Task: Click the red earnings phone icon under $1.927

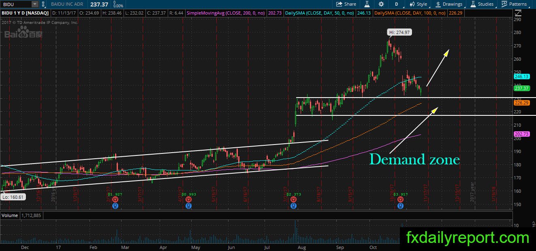Action: (x=116, y=200)
